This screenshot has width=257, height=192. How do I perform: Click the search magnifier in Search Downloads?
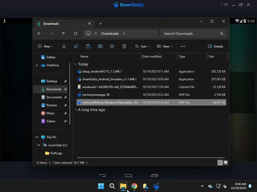(222, 33)
